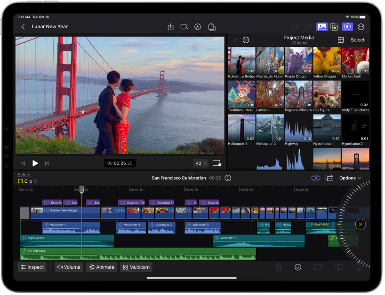The height and width of the screenshot is (295, 385).
Task: Tap Select in the Project Media panel
Action: click(357, 40)
